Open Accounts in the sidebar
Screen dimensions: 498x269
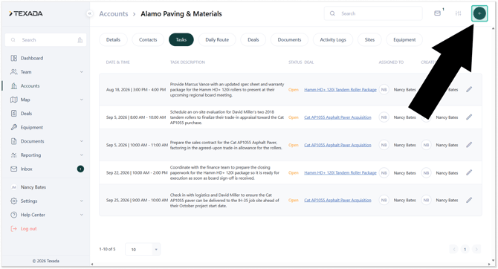click(30, 85)
